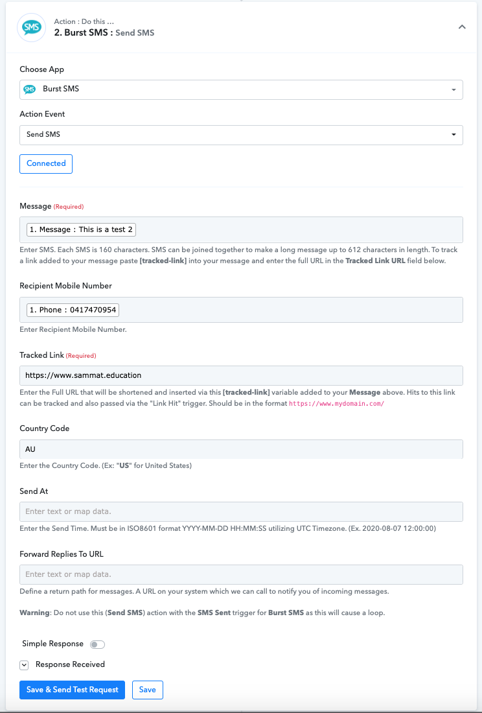Open the Choose App dropdown
Image resolution: width=482 pixels, height=713 pixels.
coord(241,89)
